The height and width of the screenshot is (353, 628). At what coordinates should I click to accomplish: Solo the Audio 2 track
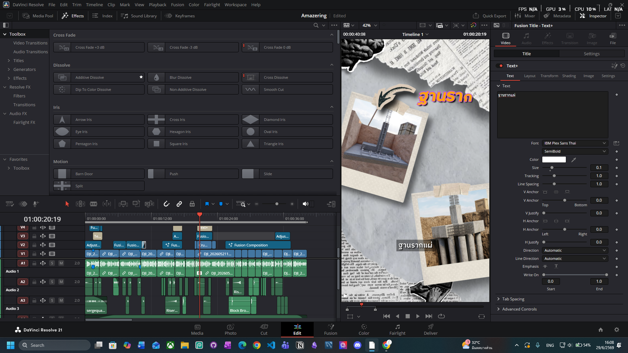point(52,282)
